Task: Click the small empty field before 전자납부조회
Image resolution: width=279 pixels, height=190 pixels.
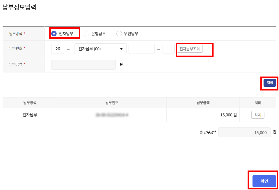Action: (x=168, y=49)
